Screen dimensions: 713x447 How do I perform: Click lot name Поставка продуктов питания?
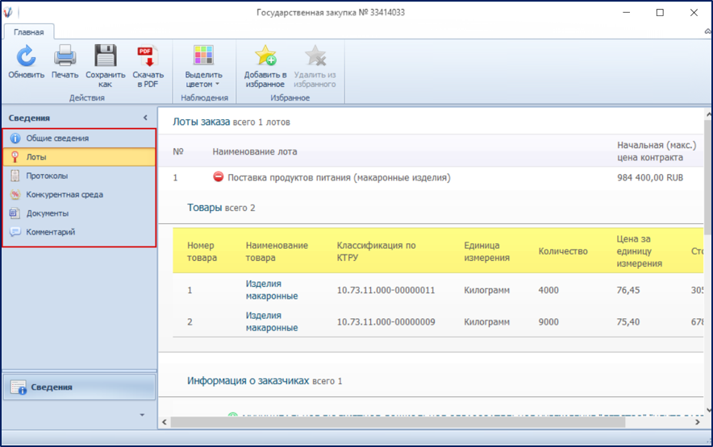coord(339,178)
